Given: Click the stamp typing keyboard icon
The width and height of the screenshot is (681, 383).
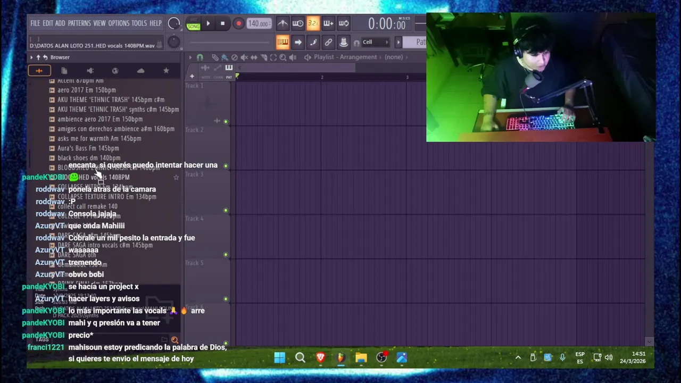Looking at the screenshot, I should 344,42.
